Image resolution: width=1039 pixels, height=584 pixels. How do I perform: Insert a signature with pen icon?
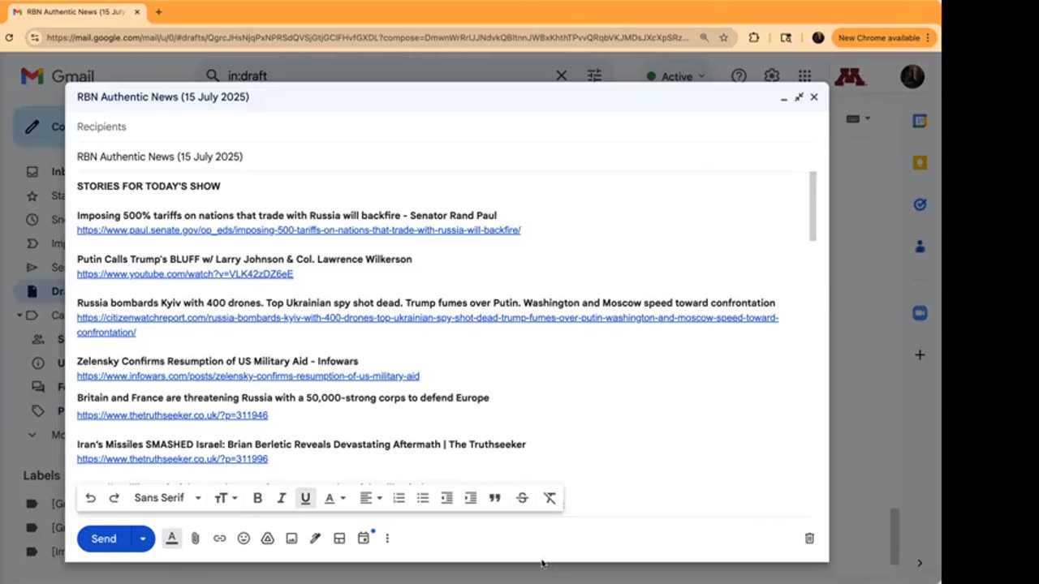click(315, 539)
